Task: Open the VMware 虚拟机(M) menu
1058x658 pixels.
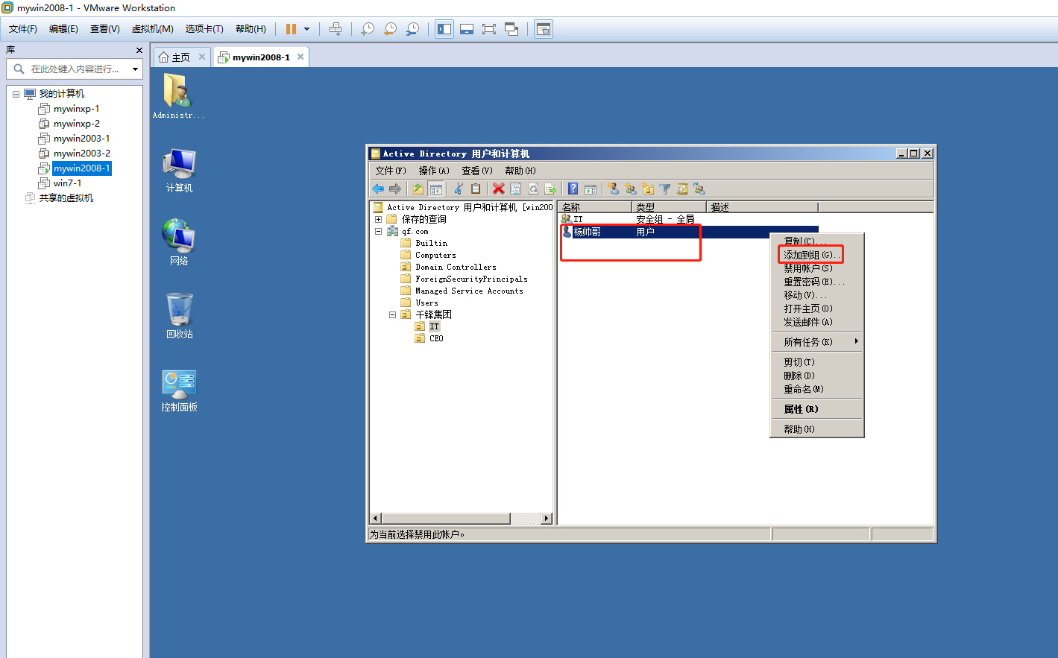Action: (x=152, y=29)
